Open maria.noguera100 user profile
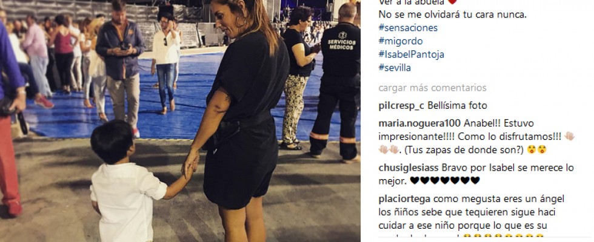594x242 pixels. point(419,123)
